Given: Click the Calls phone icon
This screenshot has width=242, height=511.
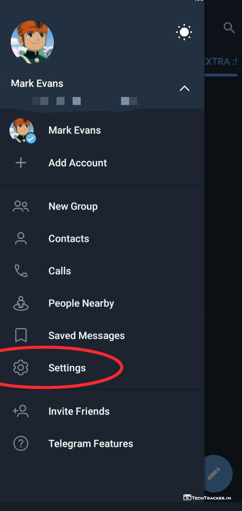Looking at the screenshot, I should (x=21, y=271).
